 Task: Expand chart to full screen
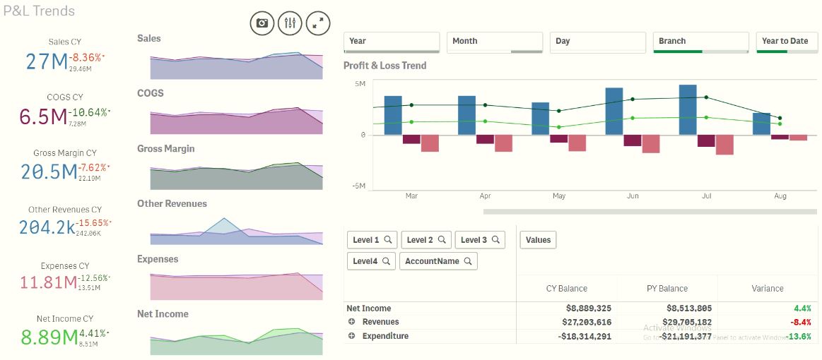[x=317, y=23]
